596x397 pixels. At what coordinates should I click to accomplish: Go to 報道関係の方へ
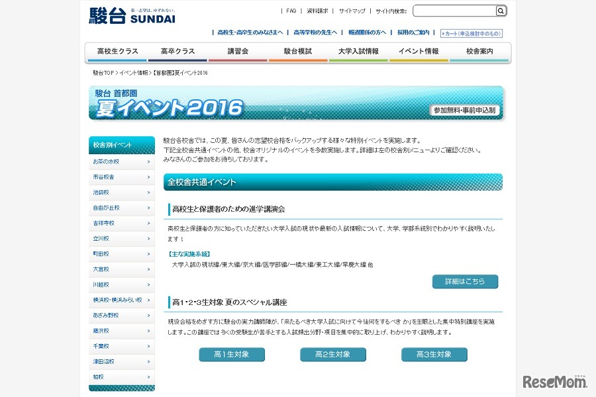point(367,32)
